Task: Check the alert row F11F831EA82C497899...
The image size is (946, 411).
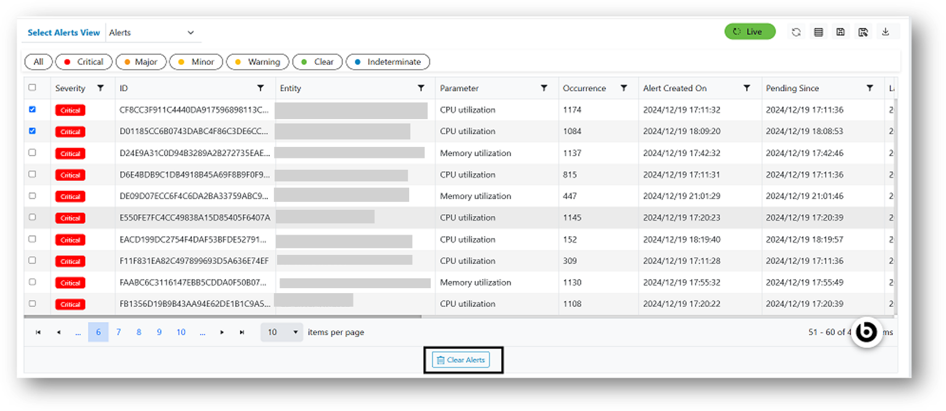Action: tap(33, 260)
